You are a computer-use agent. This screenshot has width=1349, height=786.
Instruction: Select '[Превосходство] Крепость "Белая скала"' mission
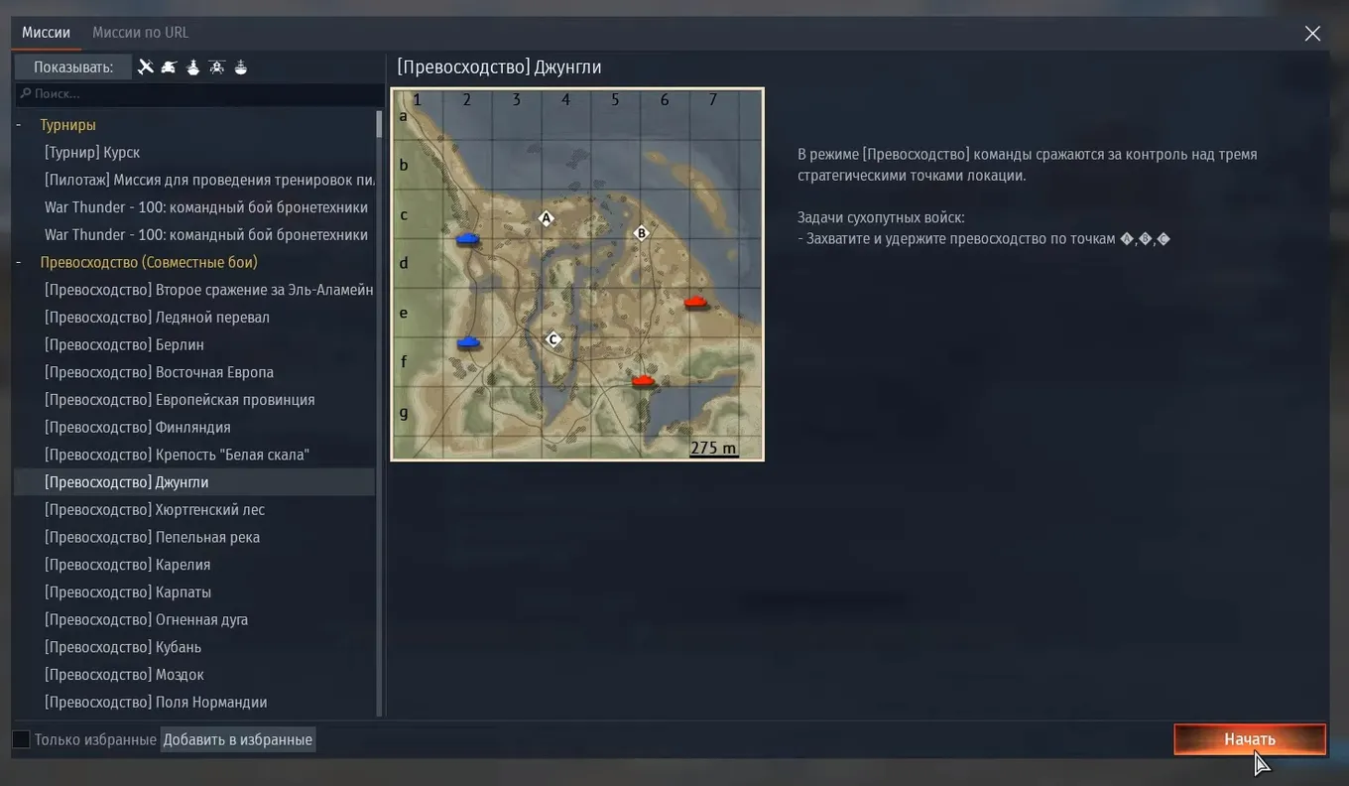pos(194,455)
